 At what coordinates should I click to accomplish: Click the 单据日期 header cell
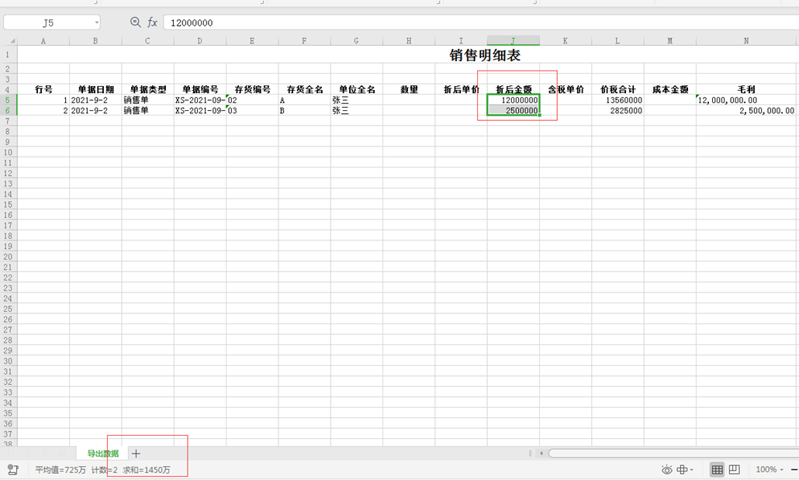[95, 90]
